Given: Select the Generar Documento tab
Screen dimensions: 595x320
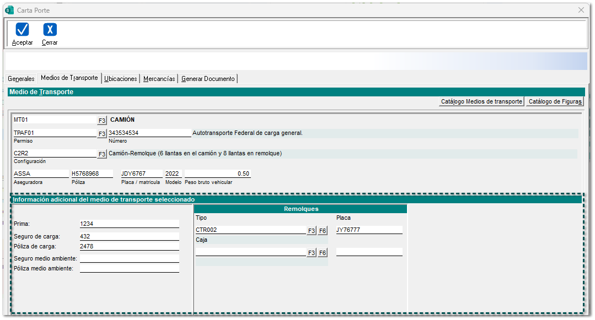Looking at the screenshot, I should [x=208, y=79].
